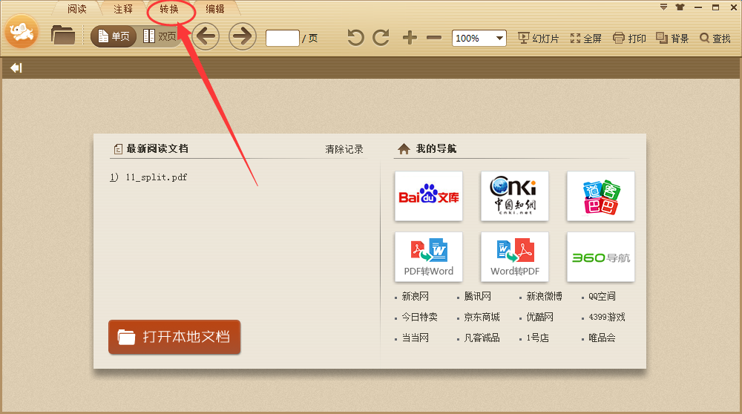Go to next page with right arrow
742x414 pixels.
pyautogui.click(x=242, y=36)
